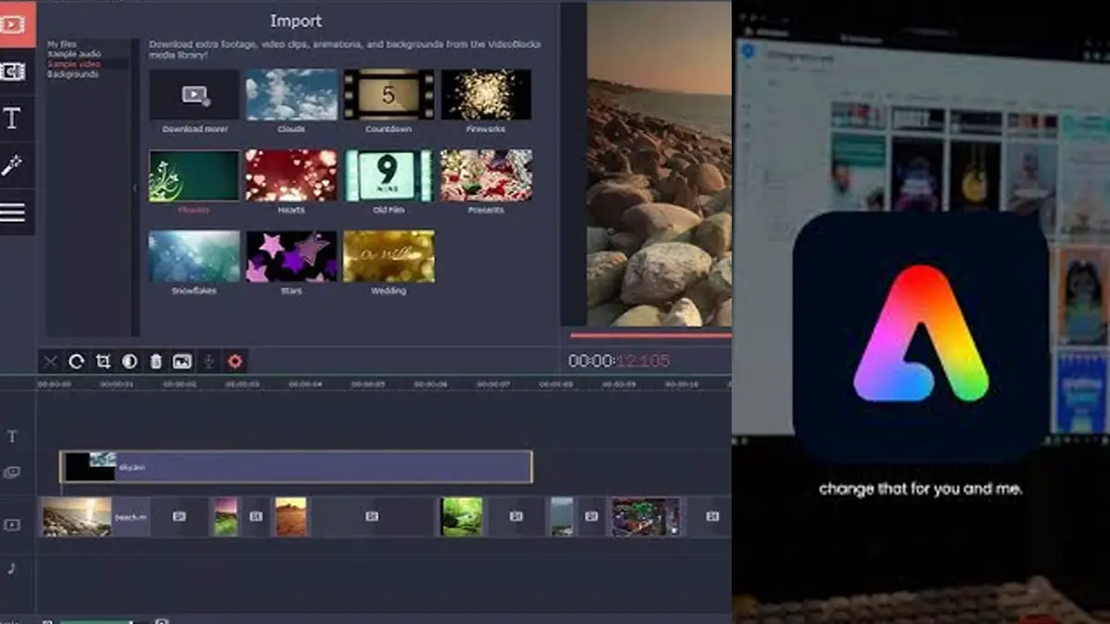Image resolution: width=1110 pixels, height=624 pixels.
Task: Select Backgrounds in import list
Action: point(72,74)
